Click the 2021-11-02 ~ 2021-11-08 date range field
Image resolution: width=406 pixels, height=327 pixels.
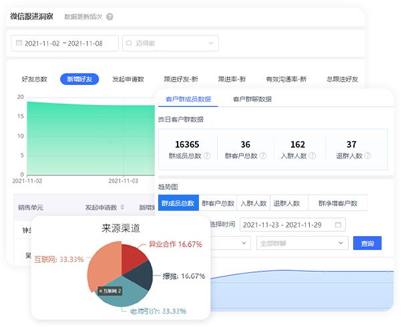click(x=65, y=43)
